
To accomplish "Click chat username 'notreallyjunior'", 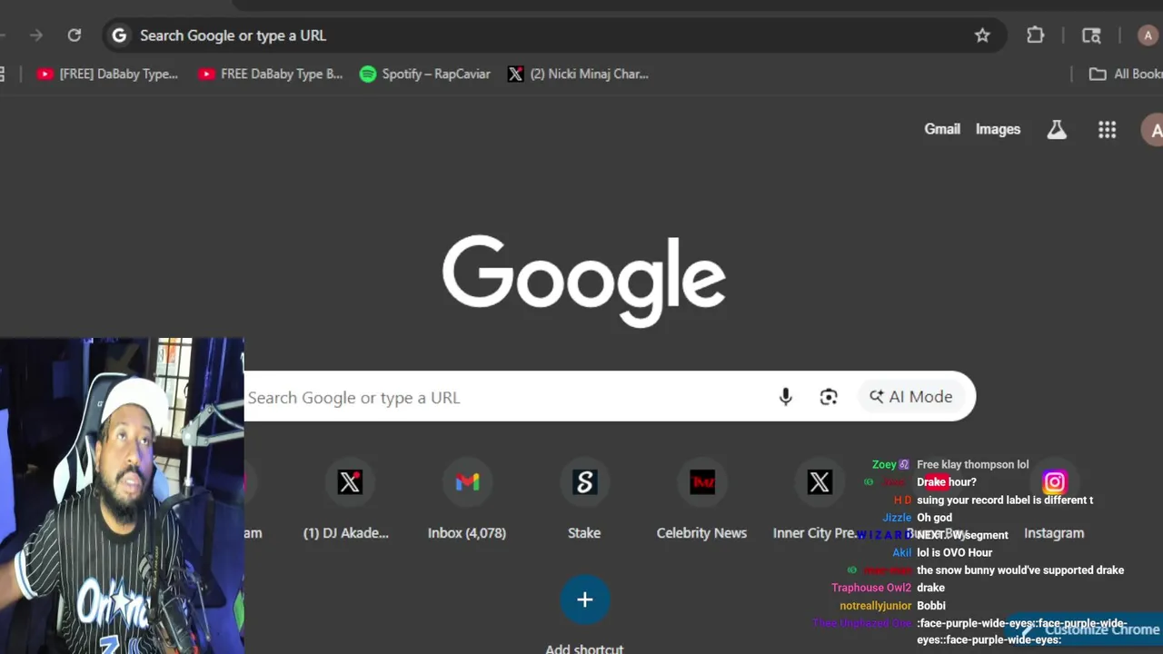I will pos(875,606).
